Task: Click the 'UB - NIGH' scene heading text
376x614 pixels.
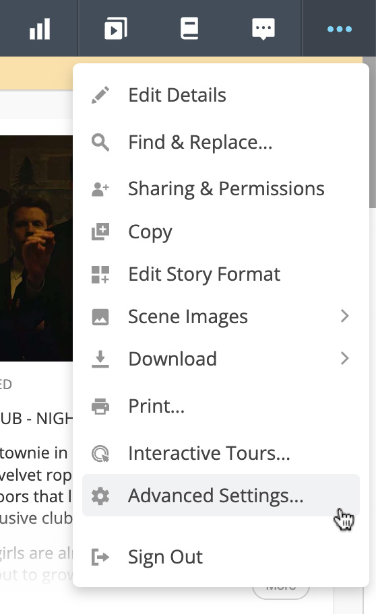Action: [x=36, y=419]
